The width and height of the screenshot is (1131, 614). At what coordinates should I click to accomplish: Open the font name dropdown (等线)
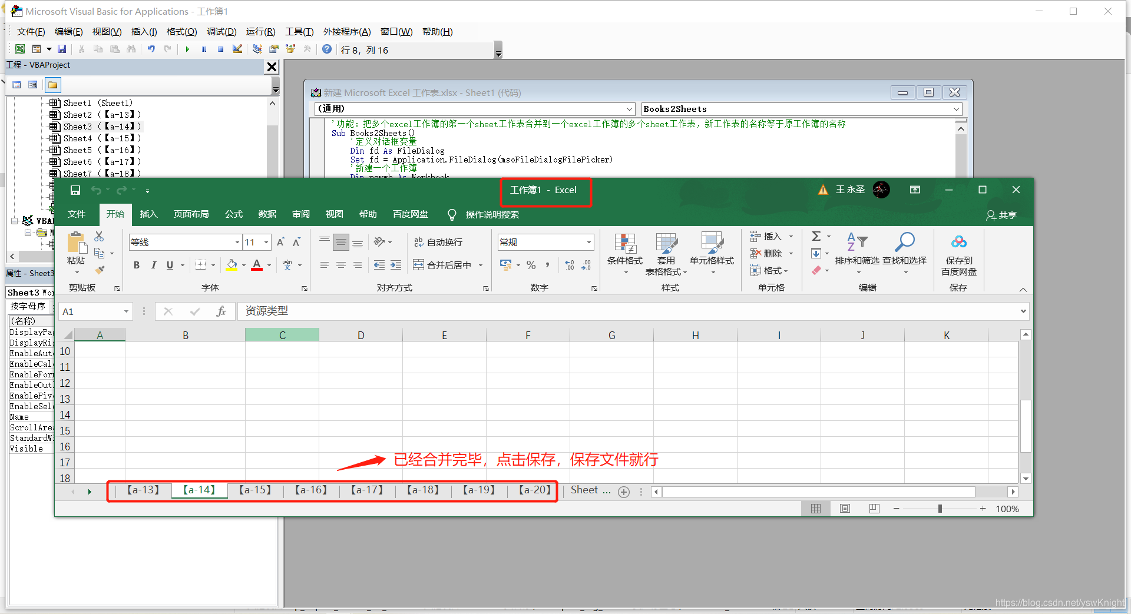(237, 243)
